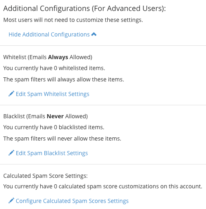Click the Additional Configurations (For Advanced Users) heading
The height and width of the screenshot is (209, 206).
point(85,9)
